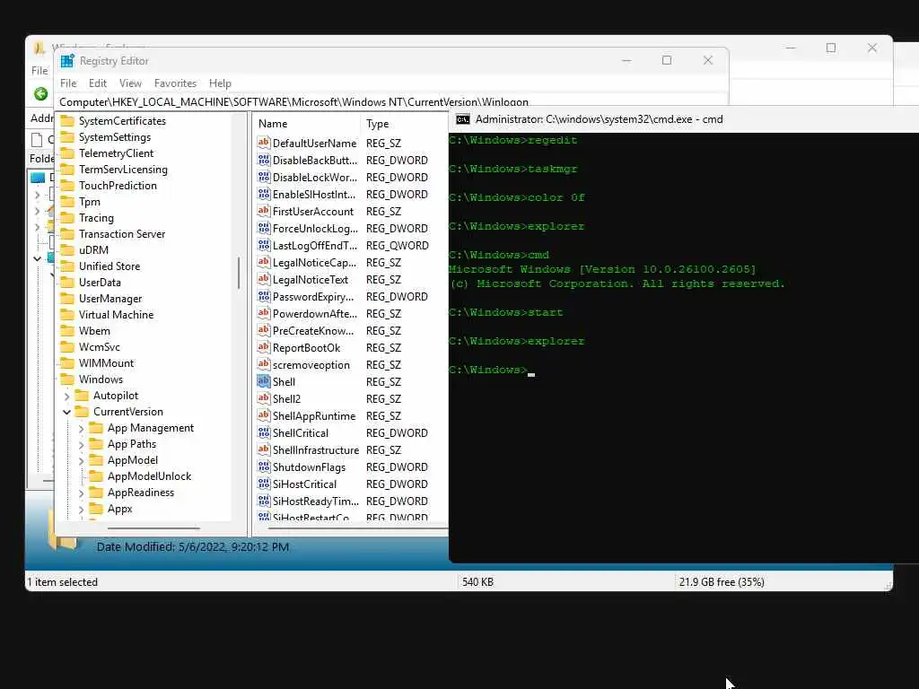Select the ForceUnlockLog... value icon
The width and height of the screenshot is (919, 689).
pyautogui.click(x=264, y=228)
